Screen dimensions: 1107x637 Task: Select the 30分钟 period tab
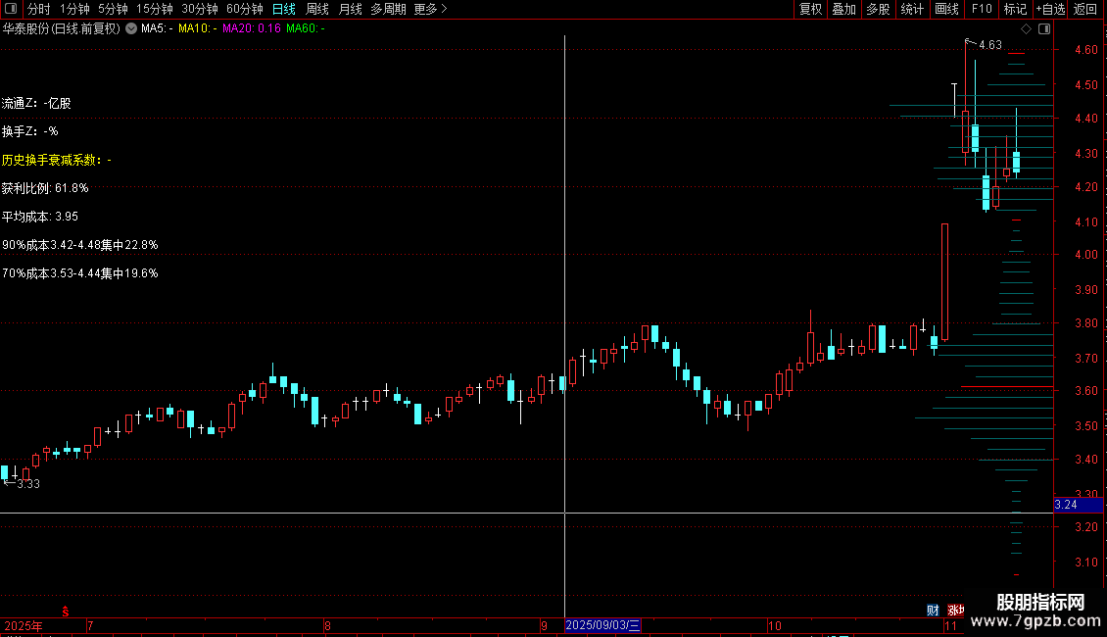coord(200,9)
